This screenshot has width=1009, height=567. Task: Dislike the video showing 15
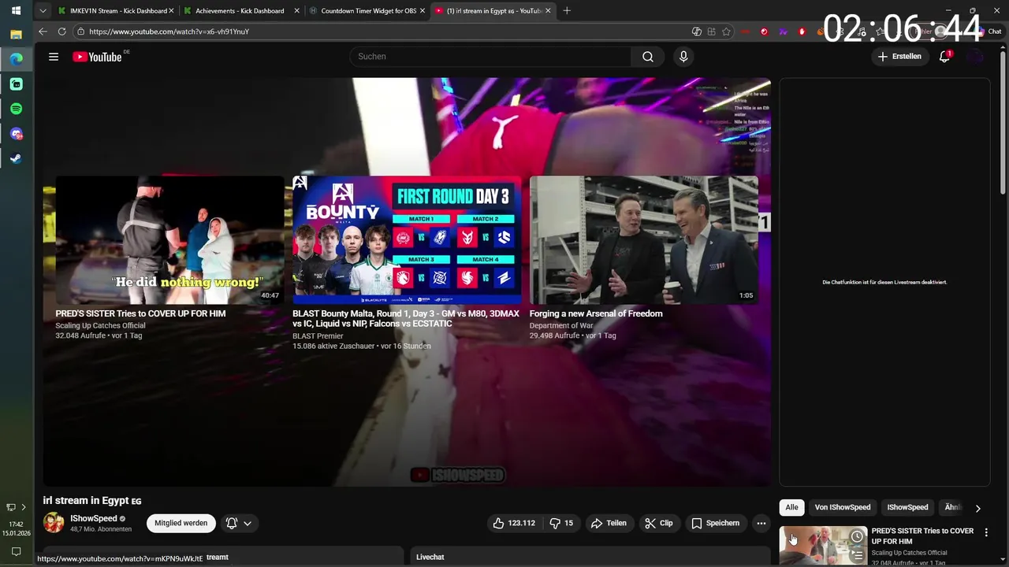pos(560,523)
